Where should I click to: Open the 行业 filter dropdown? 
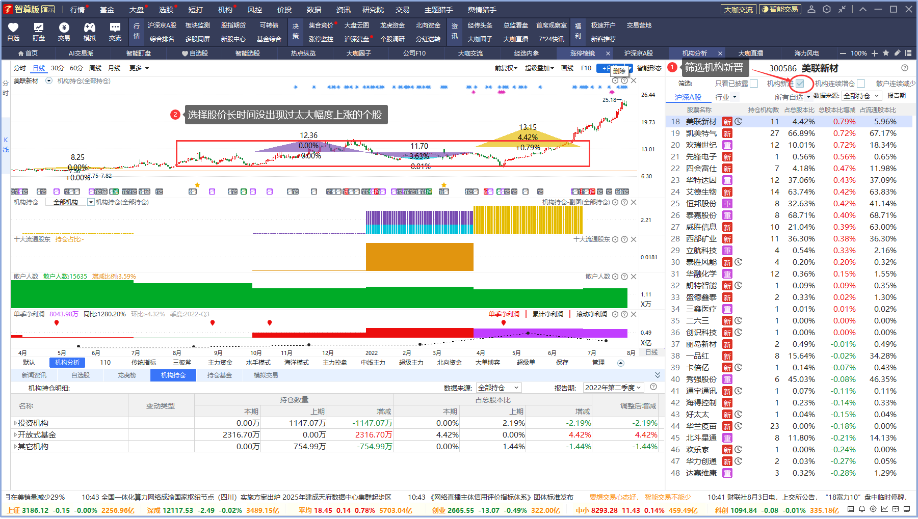pyautogui.click(x=726, y=97)
